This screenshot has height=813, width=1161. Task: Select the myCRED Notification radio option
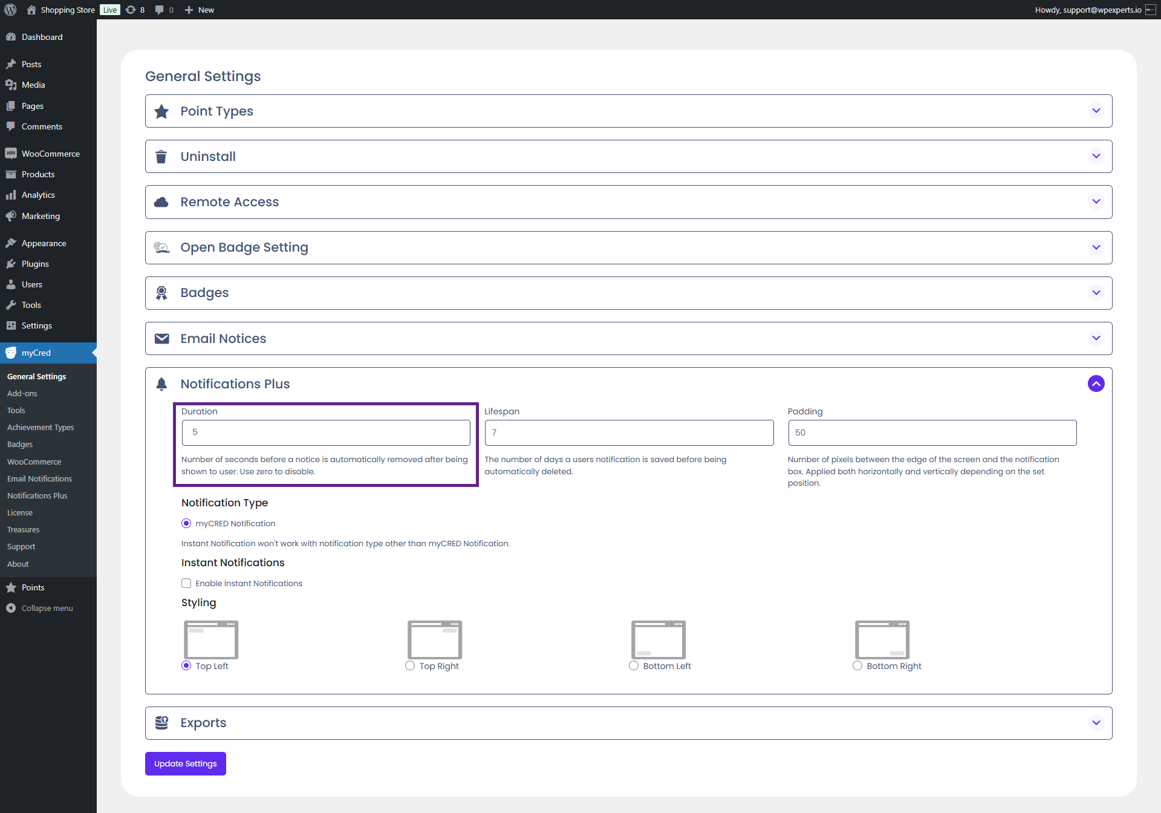coord(186,523)
